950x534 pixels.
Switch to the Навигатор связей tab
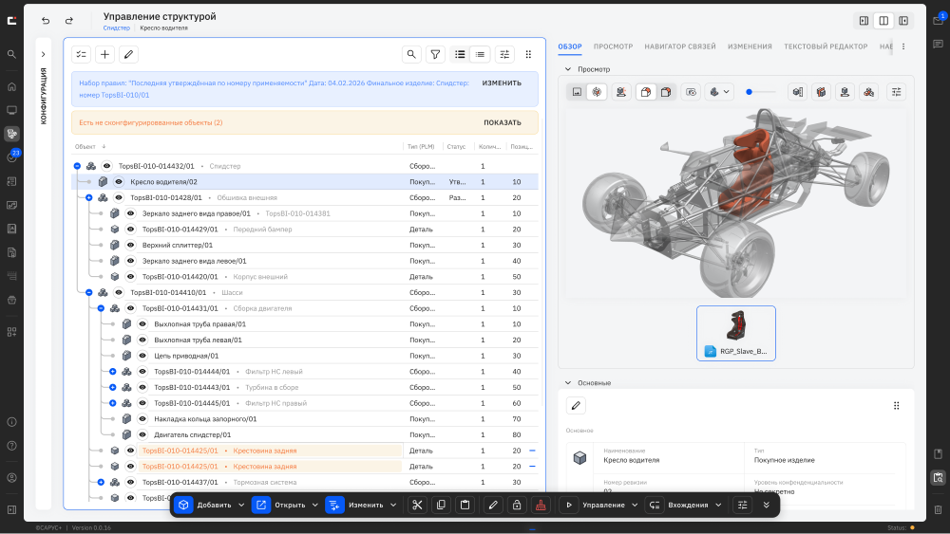[x=680, y=46]
